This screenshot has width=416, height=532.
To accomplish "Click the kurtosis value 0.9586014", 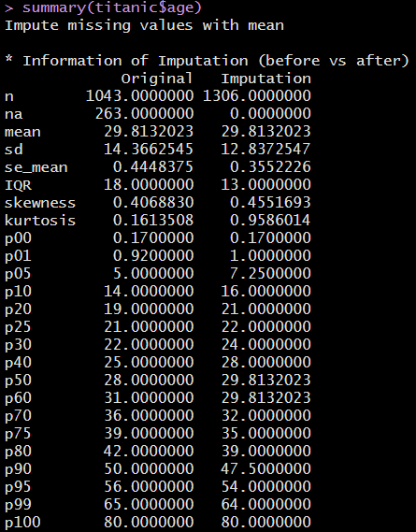I will (x=270, y=220).
